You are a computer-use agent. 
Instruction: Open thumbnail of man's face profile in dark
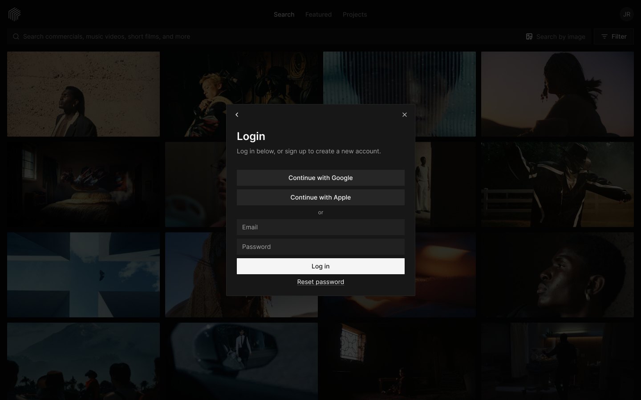click(x=557, y=275)
